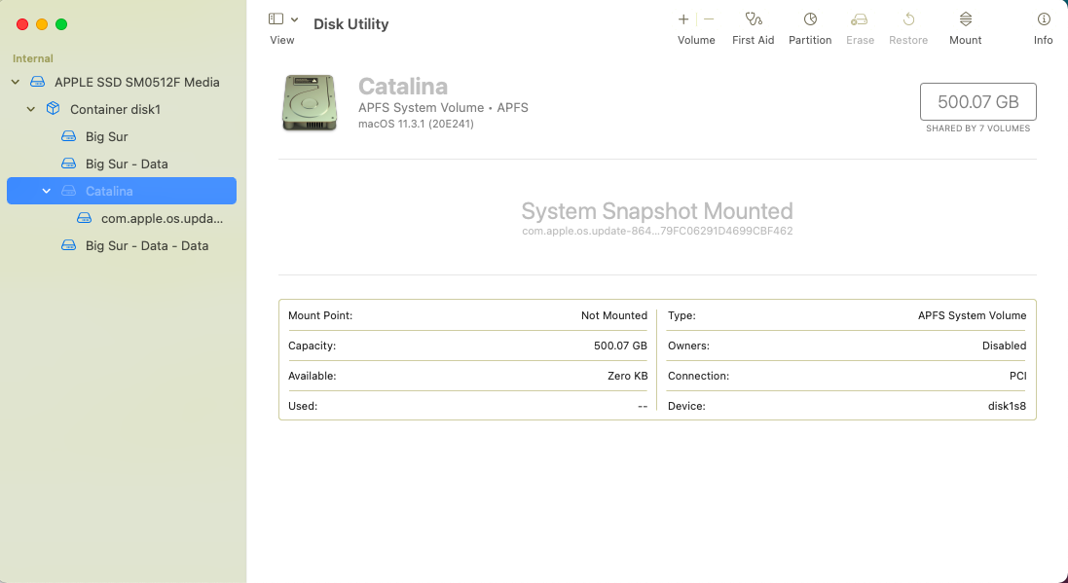The height and width of the screenshot is (583, 1068).
Task: Click the large Catalina title heading
Action: (403, 87)
